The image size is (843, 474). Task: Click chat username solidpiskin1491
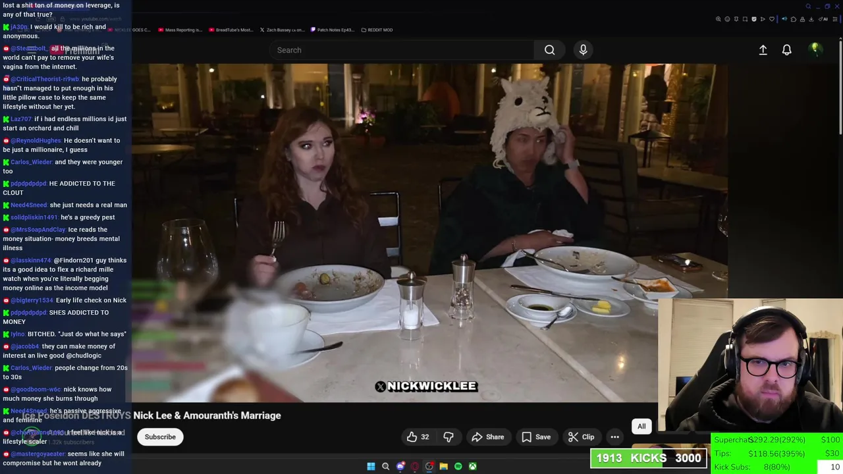(x=34, y=217)
